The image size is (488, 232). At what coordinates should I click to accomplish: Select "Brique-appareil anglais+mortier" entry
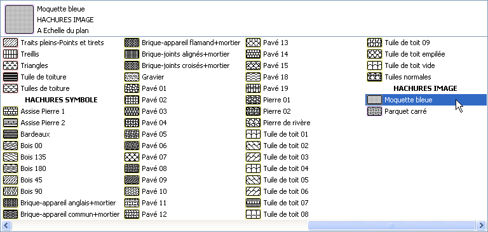point(60,203)
